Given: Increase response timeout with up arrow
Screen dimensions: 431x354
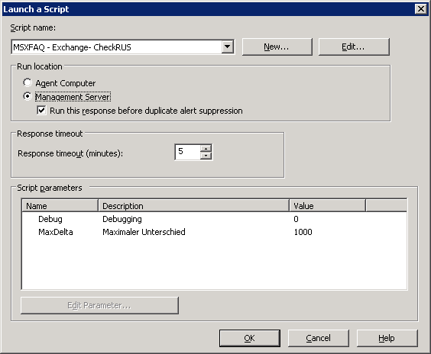Looking at the screenshot, I should pos(206,149).
